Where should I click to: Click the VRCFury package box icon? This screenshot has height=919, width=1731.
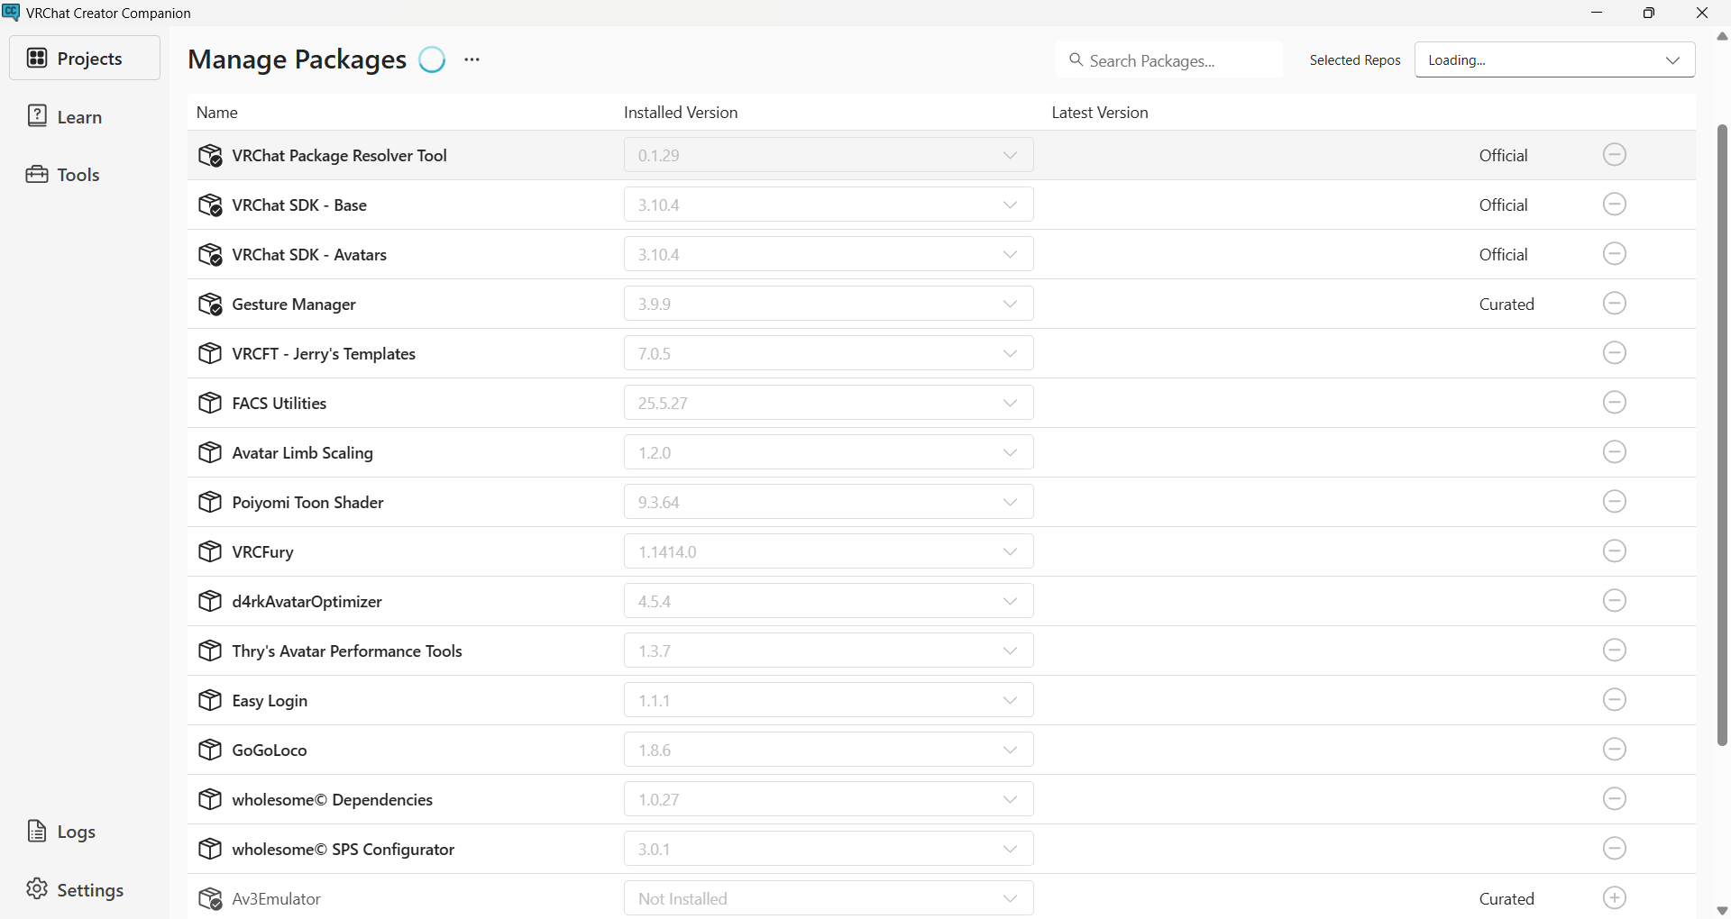coord(210,551)
